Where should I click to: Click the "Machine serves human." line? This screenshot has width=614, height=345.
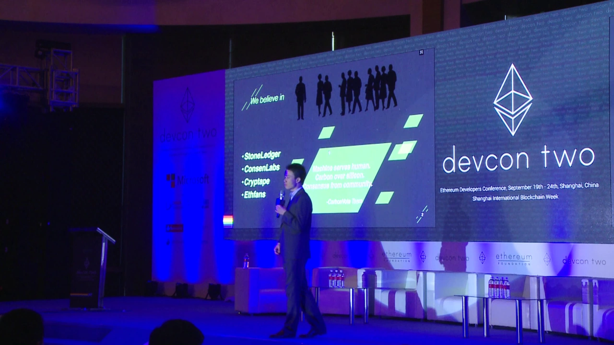coord(342,168)
